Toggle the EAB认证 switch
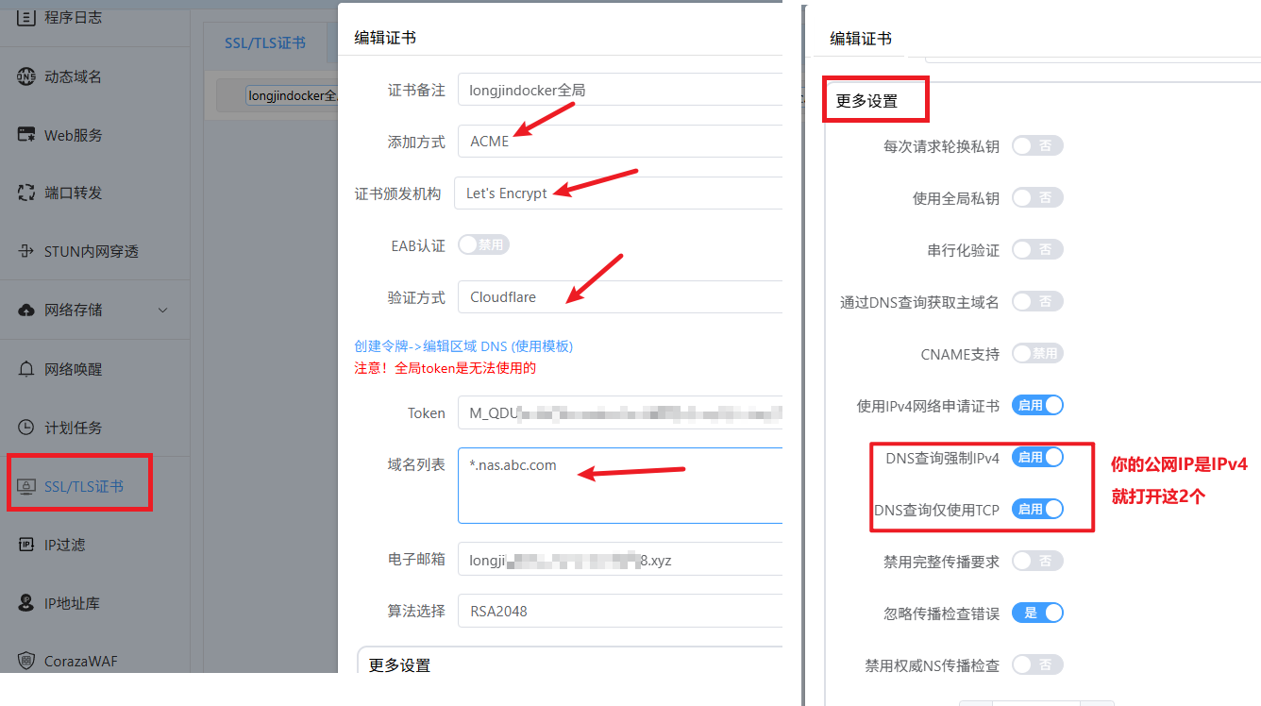 483,244
